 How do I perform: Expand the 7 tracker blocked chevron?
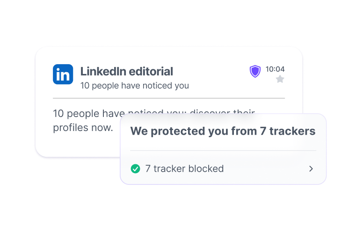(x=311, y=168)
